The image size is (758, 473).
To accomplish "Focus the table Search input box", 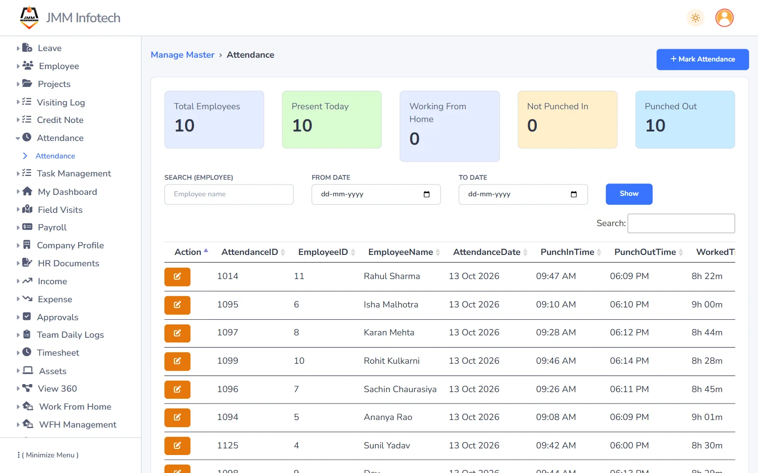I will [x=681, y=223].
